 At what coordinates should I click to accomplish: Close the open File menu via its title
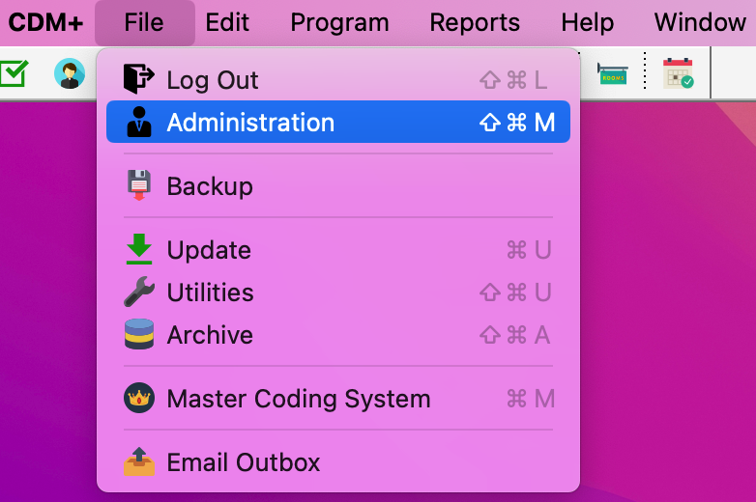144,22
